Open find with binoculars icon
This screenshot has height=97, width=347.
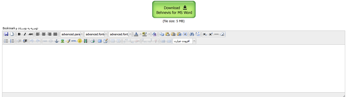(x=192, y=34)
